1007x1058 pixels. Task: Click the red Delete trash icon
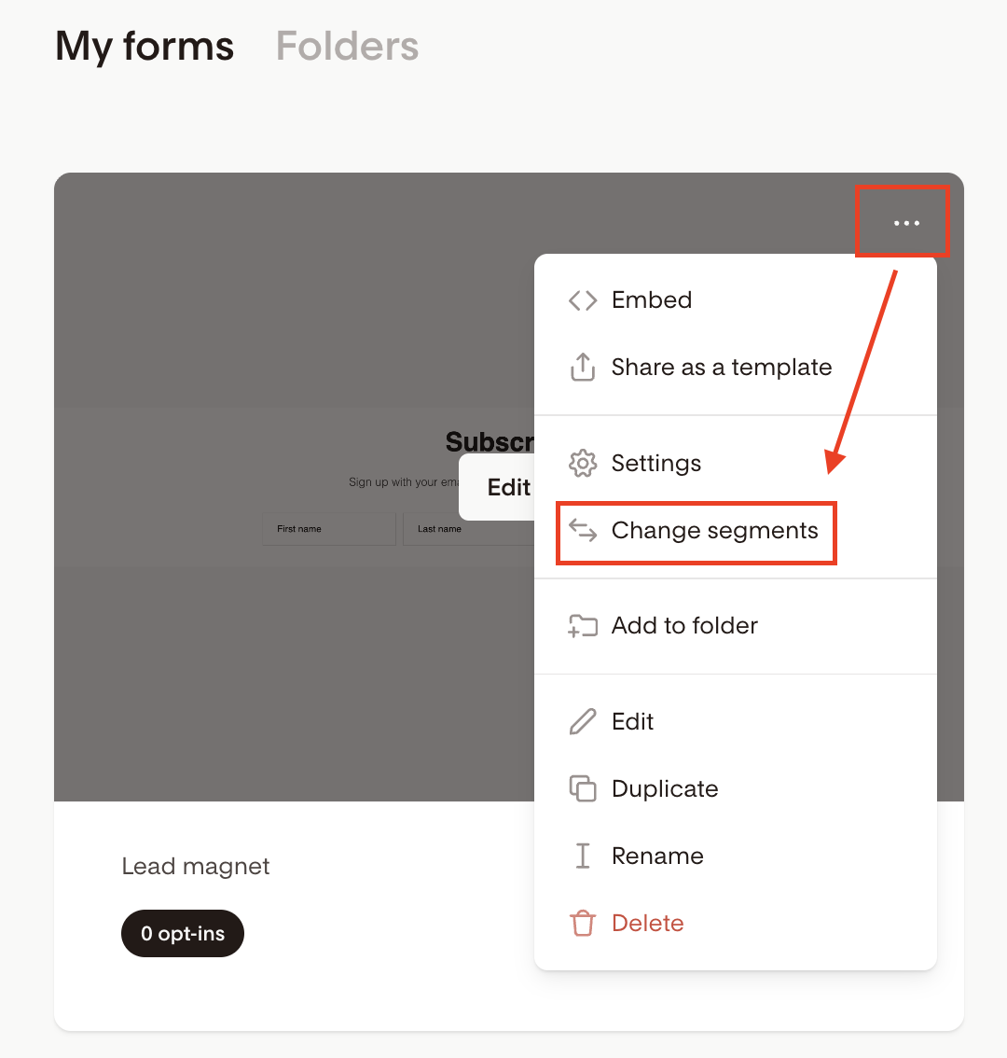tap(583, 924)
